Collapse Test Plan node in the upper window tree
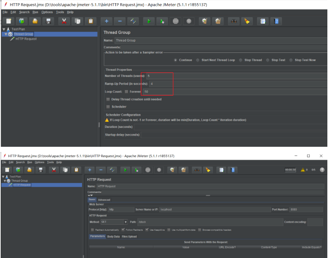Viewport: 329px width, 258px height. point(4,29)
